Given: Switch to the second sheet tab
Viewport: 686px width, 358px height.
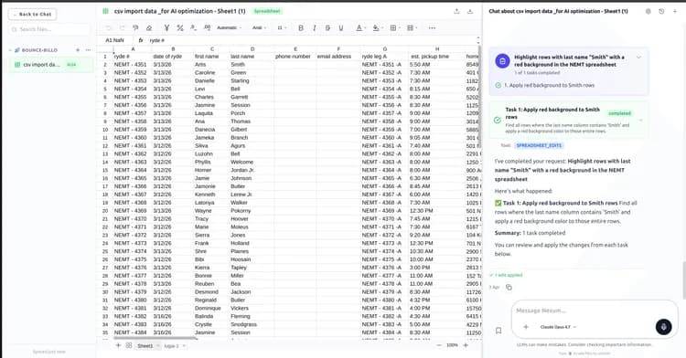Looking at the screenshot, I should pyautogui.click(x=172, y=346).
